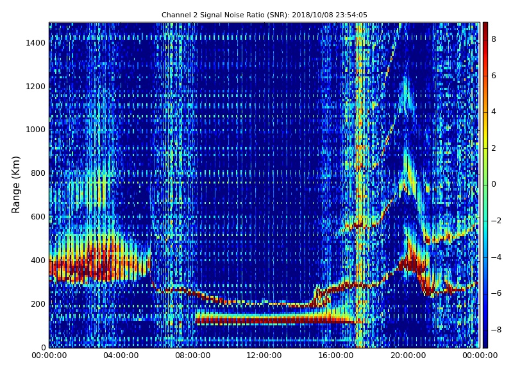Click the colorbar tick label 6

(494, 76)
